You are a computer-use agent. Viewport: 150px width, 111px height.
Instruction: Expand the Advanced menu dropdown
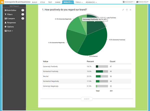coord(91,2)
